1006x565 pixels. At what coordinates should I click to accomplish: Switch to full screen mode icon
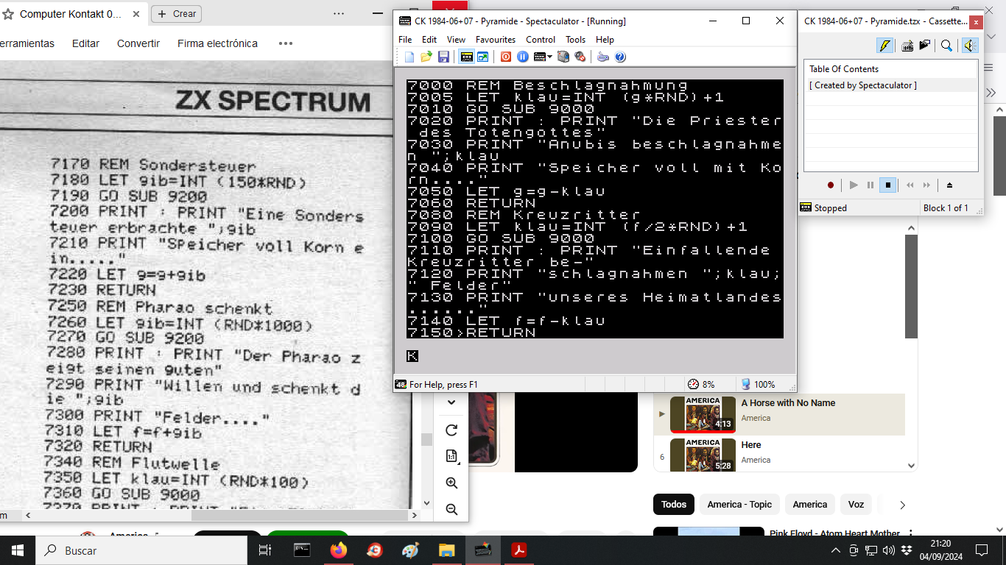pyautogui.click(x=483, y=57)
